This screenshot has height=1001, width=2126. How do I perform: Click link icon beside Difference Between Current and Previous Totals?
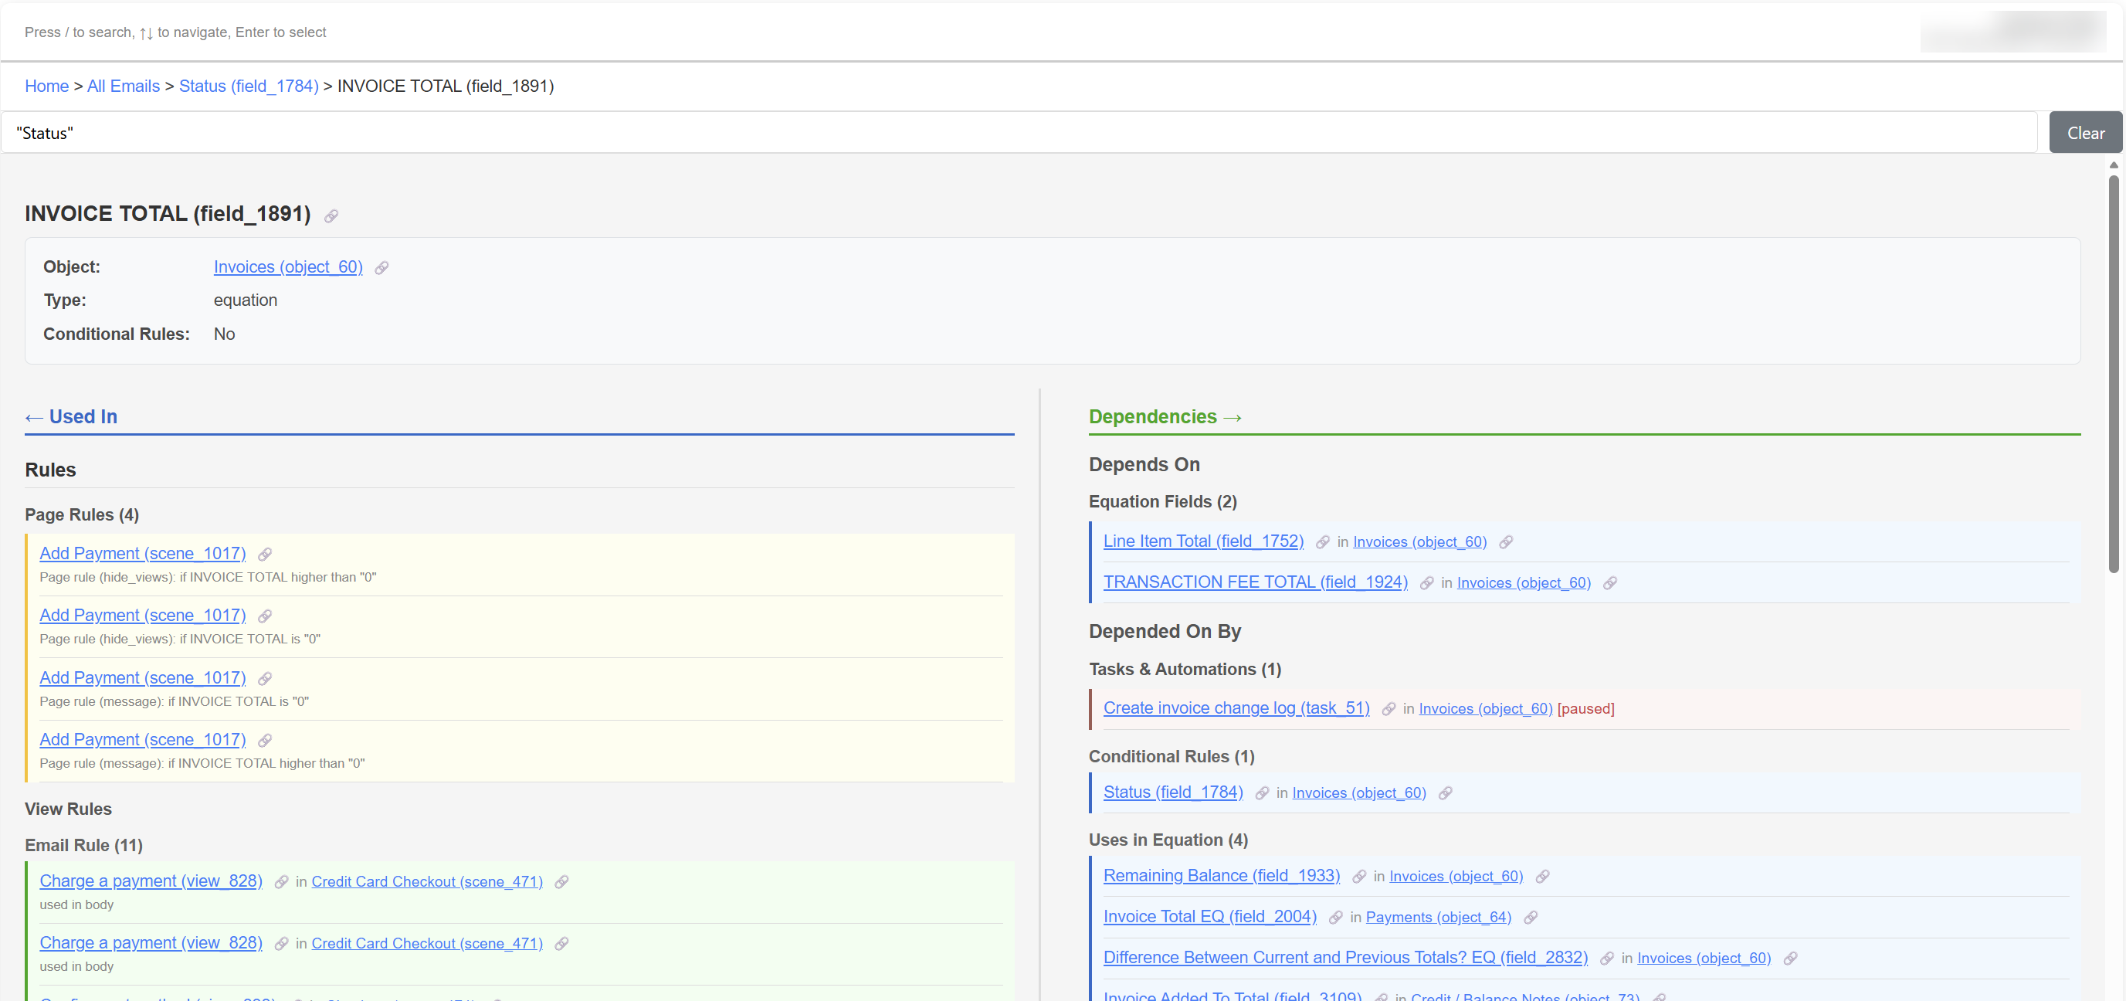click(x=1606, y=959)
